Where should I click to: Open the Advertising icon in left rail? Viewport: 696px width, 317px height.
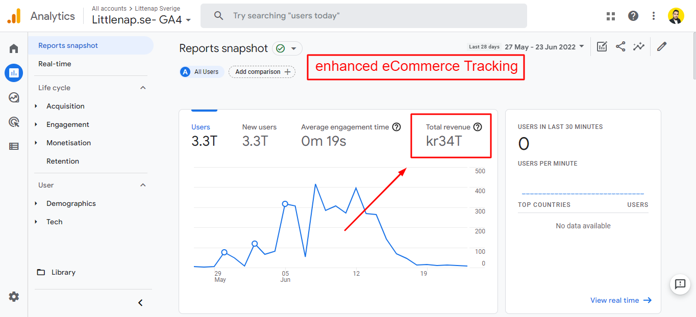14,122
